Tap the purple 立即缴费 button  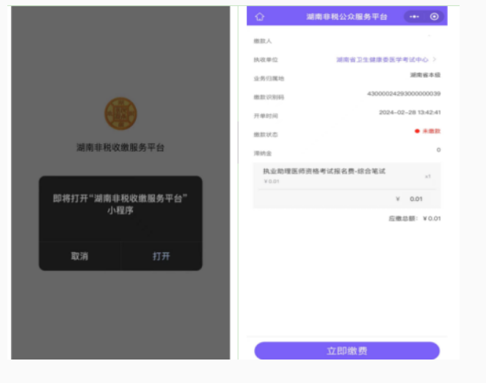(x=347, y=351)
